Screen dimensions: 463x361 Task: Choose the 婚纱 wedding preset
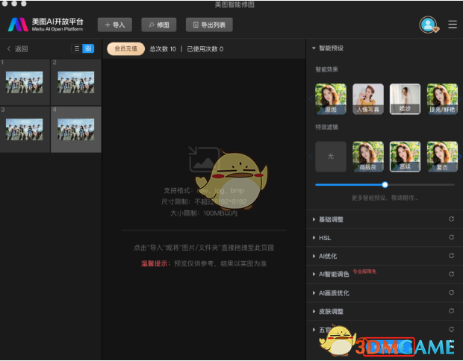coord(405,99)
